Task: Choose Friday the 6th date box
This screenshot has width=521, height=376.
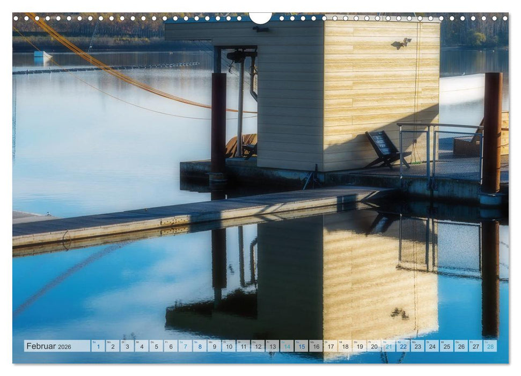Action: point(171,346)
